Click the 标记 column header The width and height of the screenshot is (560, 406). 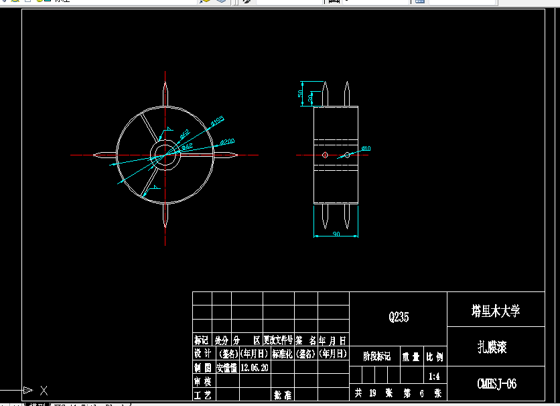point(201,340)
